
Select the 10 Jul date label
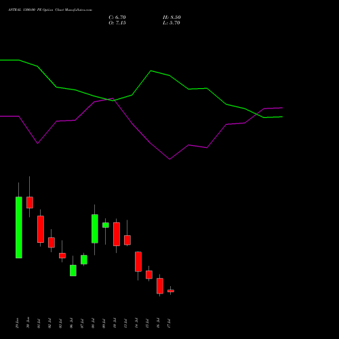115,323
